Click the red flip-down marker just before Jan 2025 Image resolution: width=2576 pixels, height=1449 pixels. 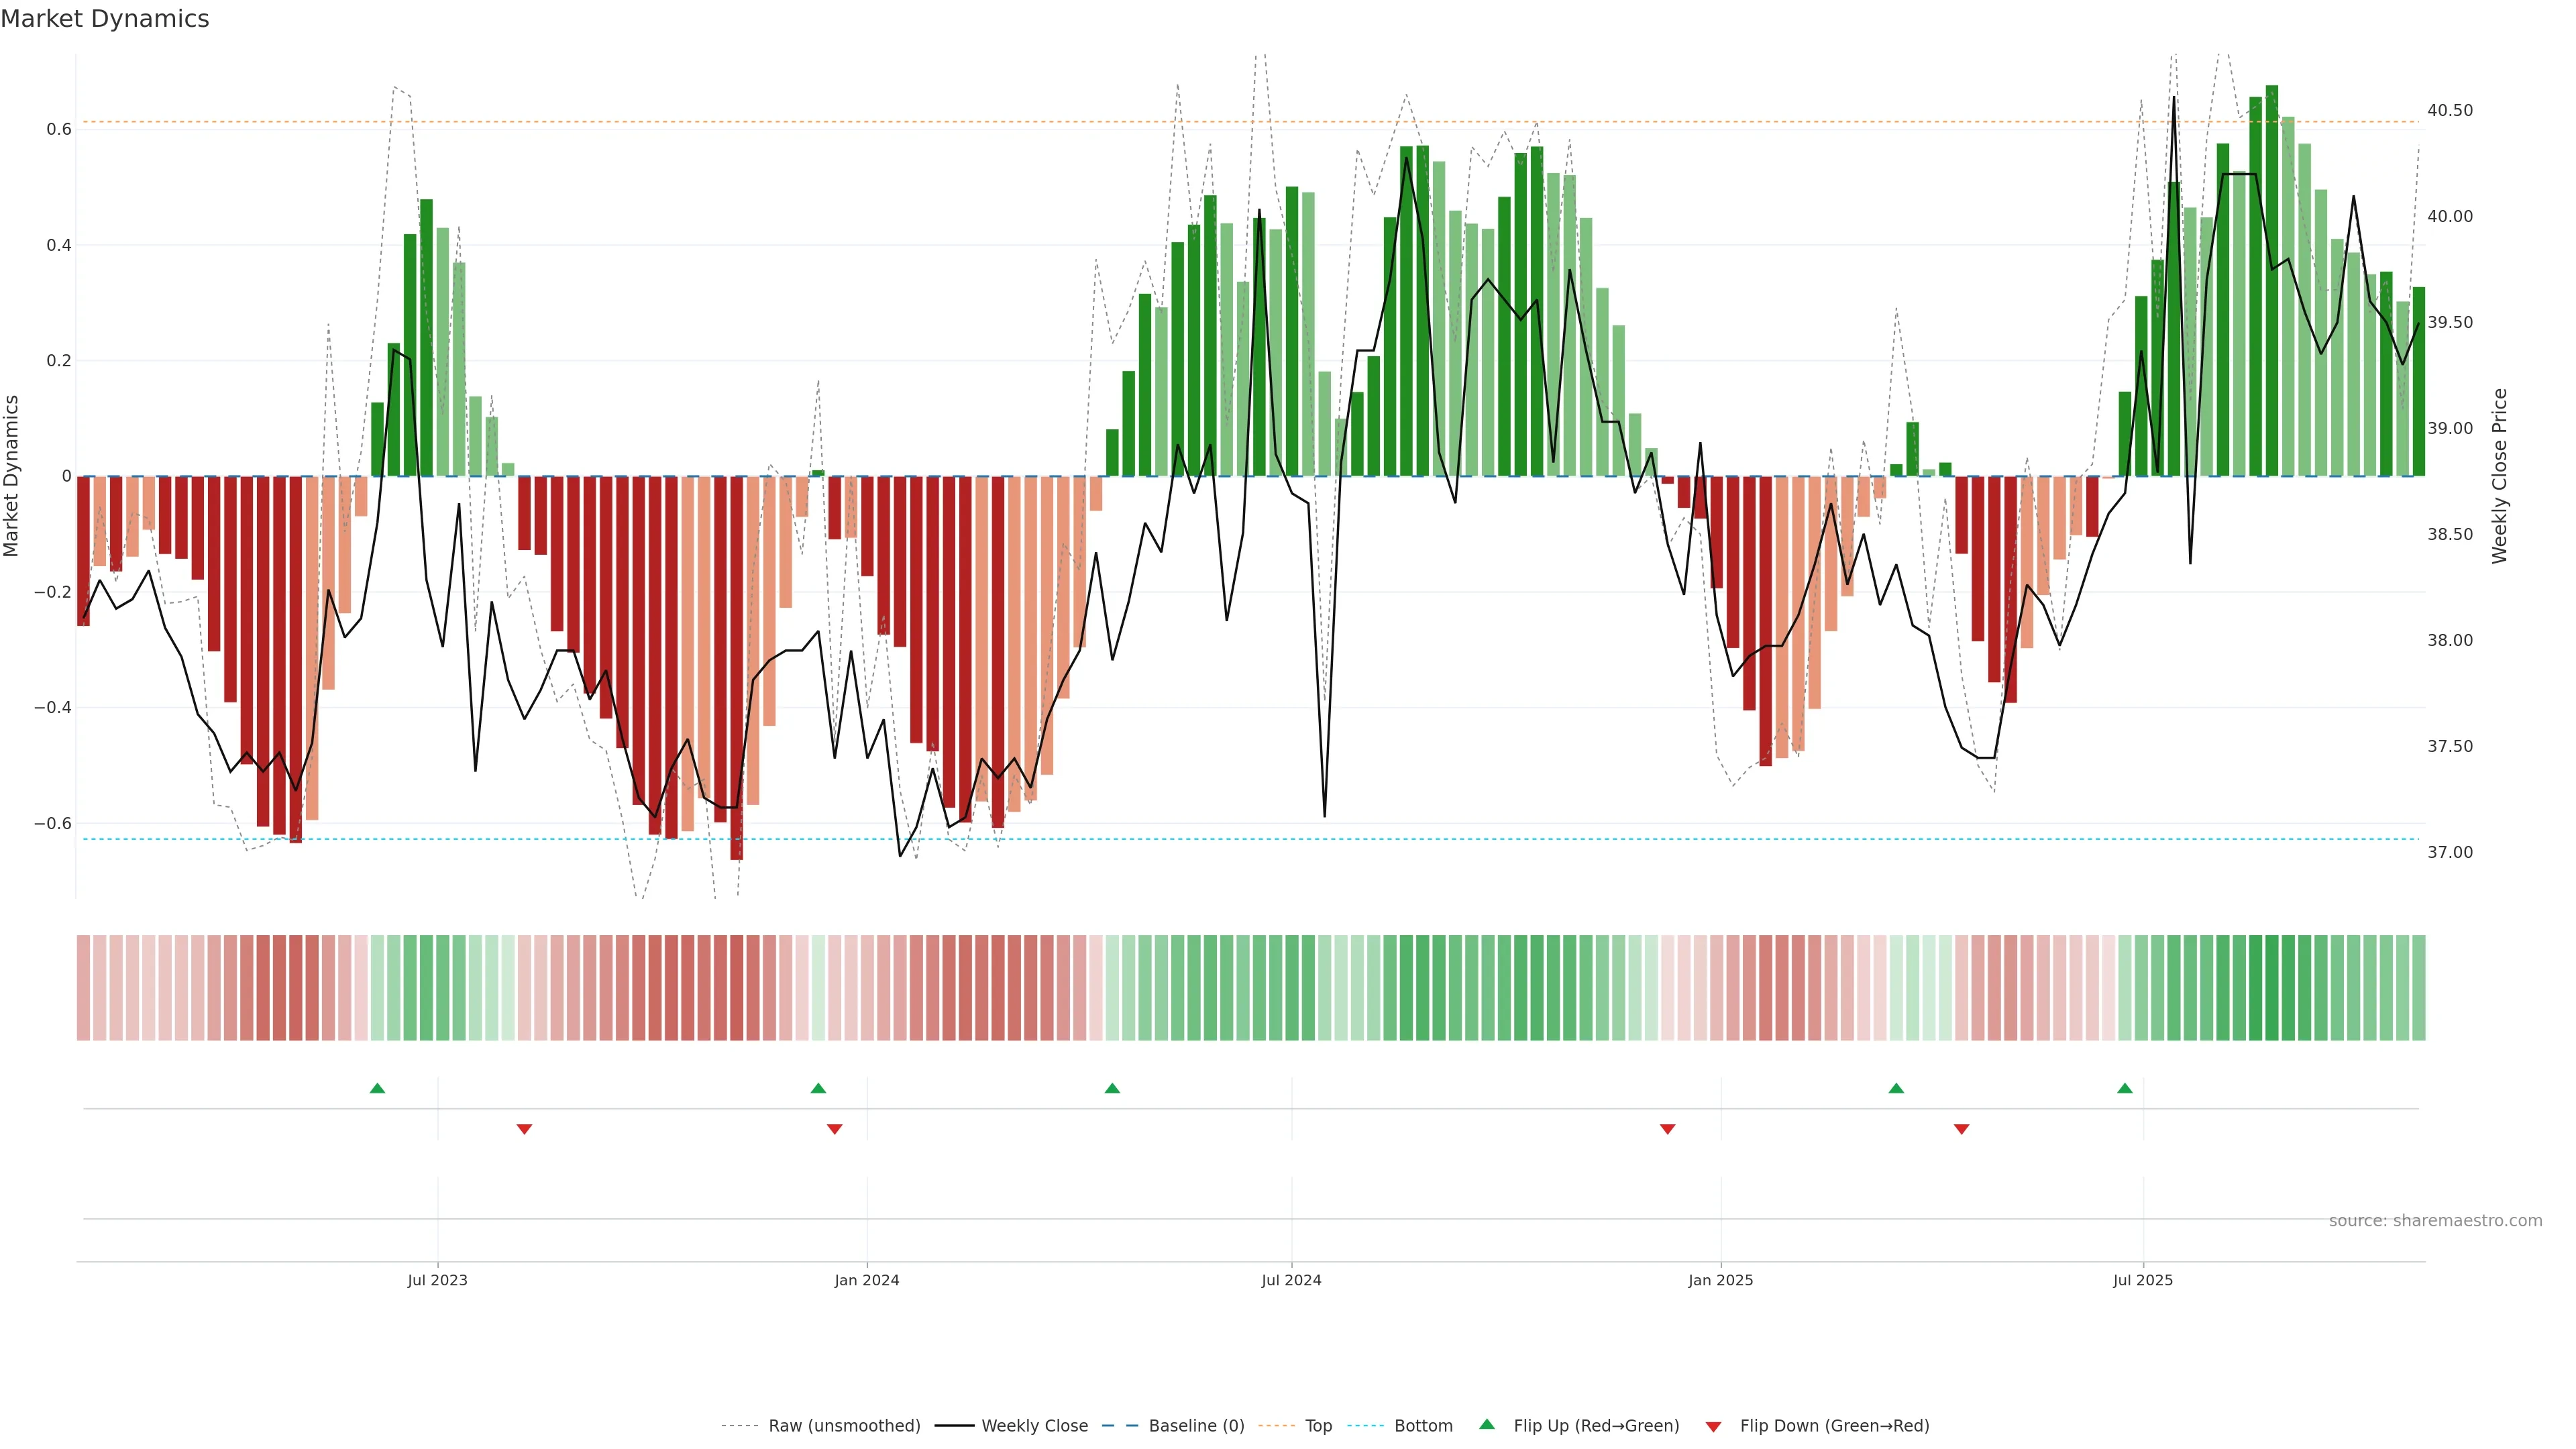(1667, 1129)
